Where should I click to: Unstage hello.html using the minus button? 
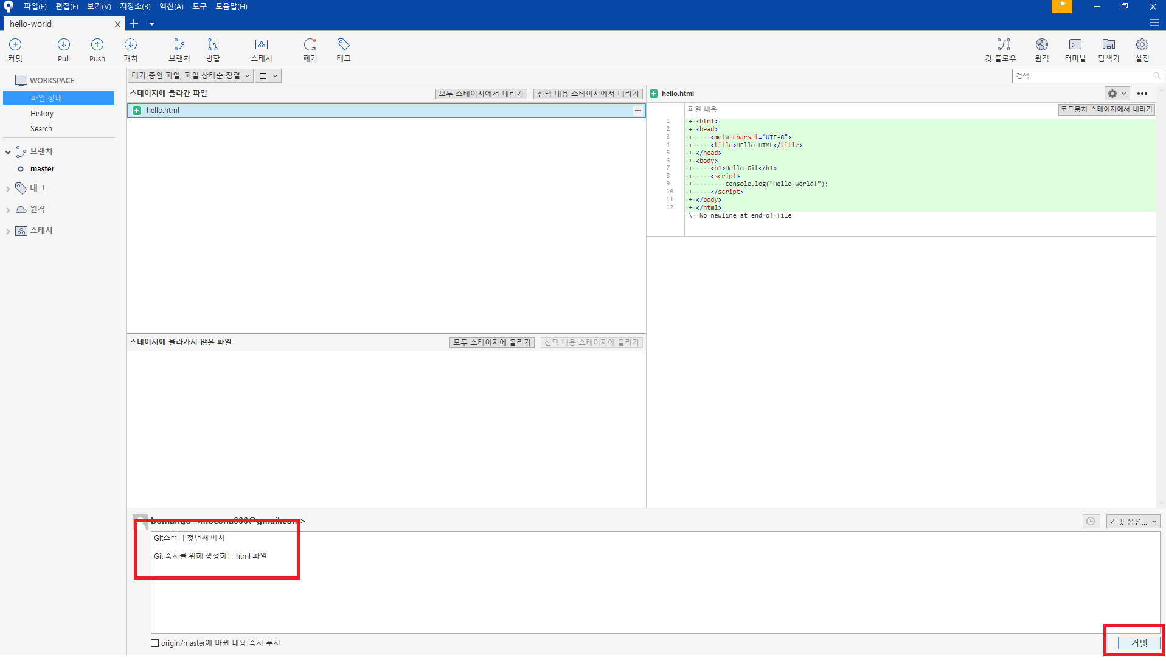[637, 111]
